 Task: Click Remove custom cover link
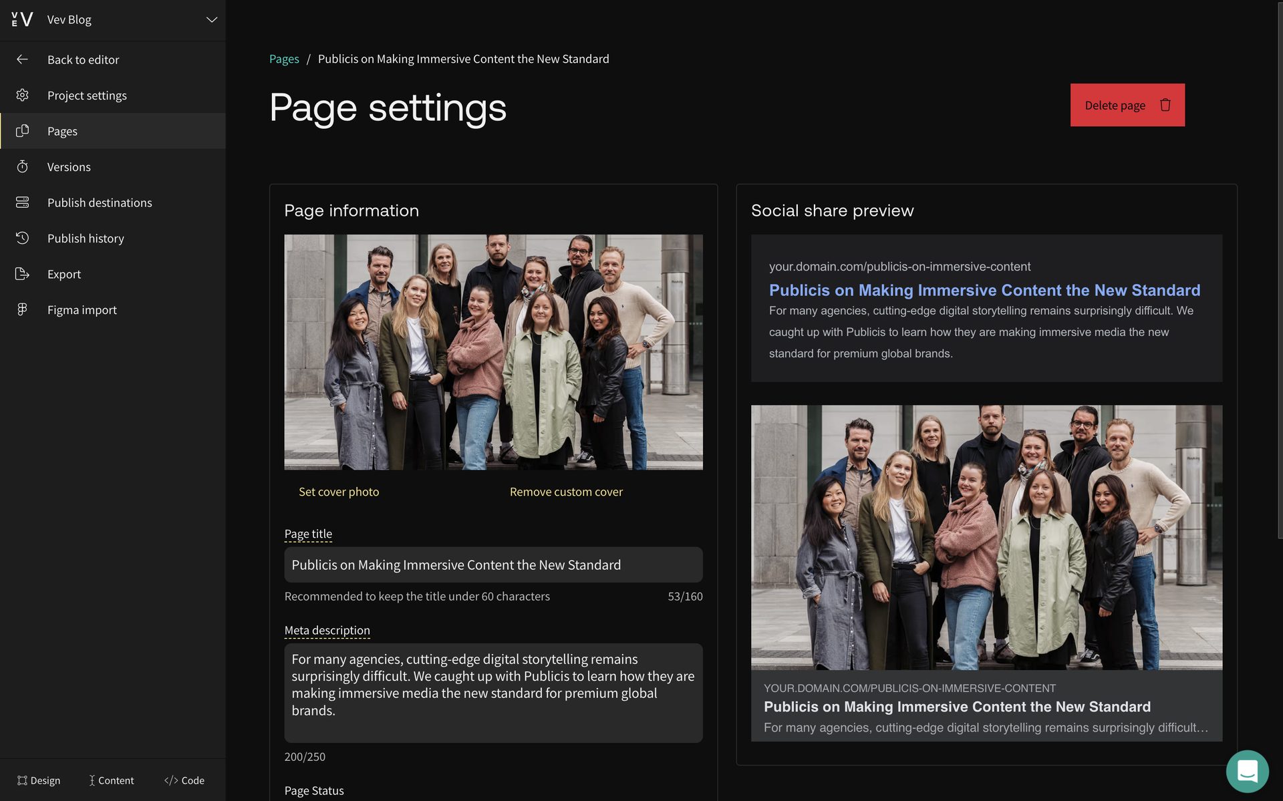click(566, 492)
